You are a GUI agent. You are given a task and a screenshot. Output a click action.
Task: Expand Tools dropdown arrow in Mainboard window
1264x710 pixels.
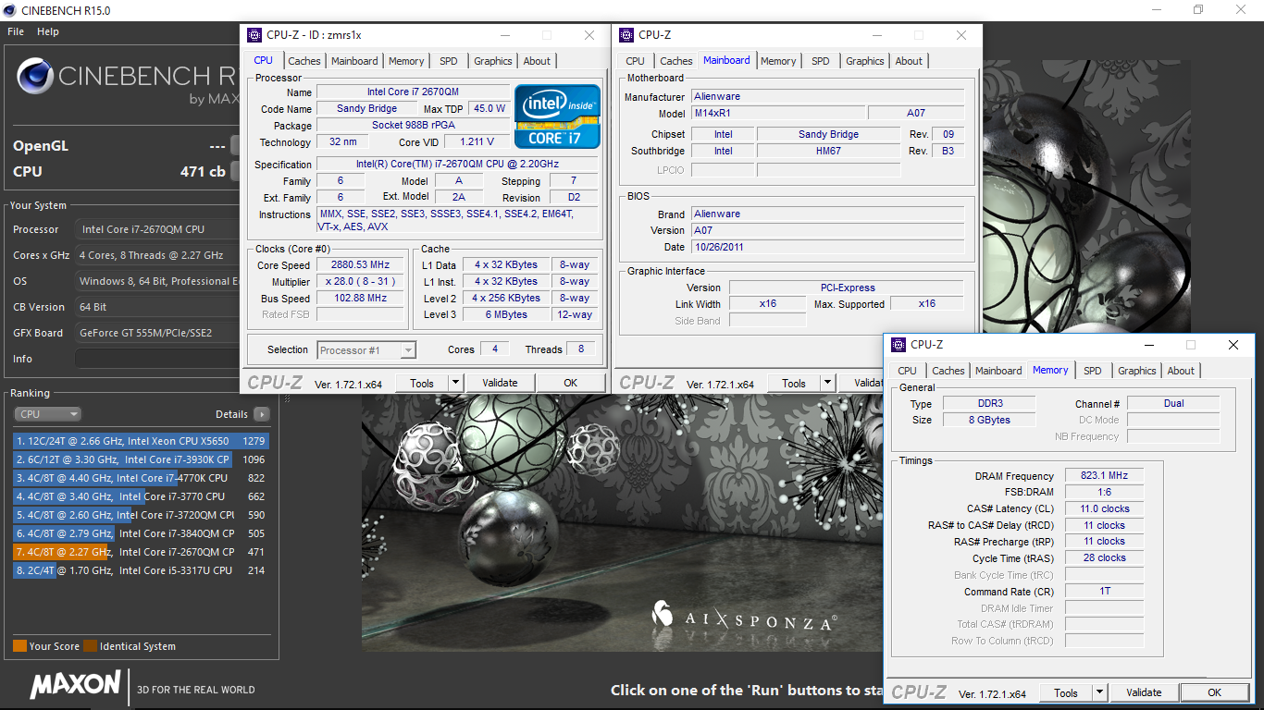click(x=827, y=383)
